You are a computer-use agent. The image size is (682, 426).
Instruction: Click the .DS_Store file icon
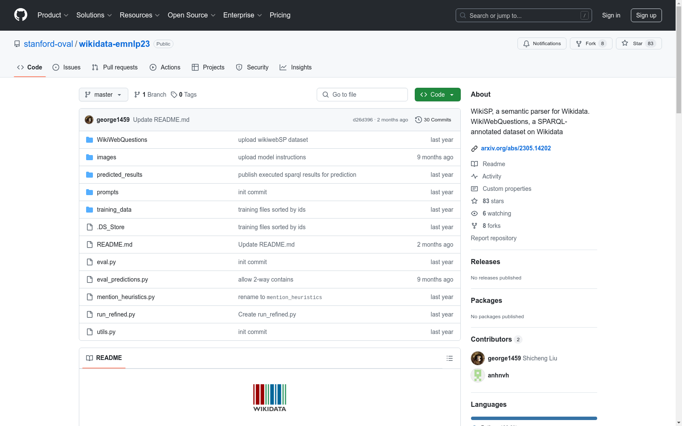pos(90,227)
